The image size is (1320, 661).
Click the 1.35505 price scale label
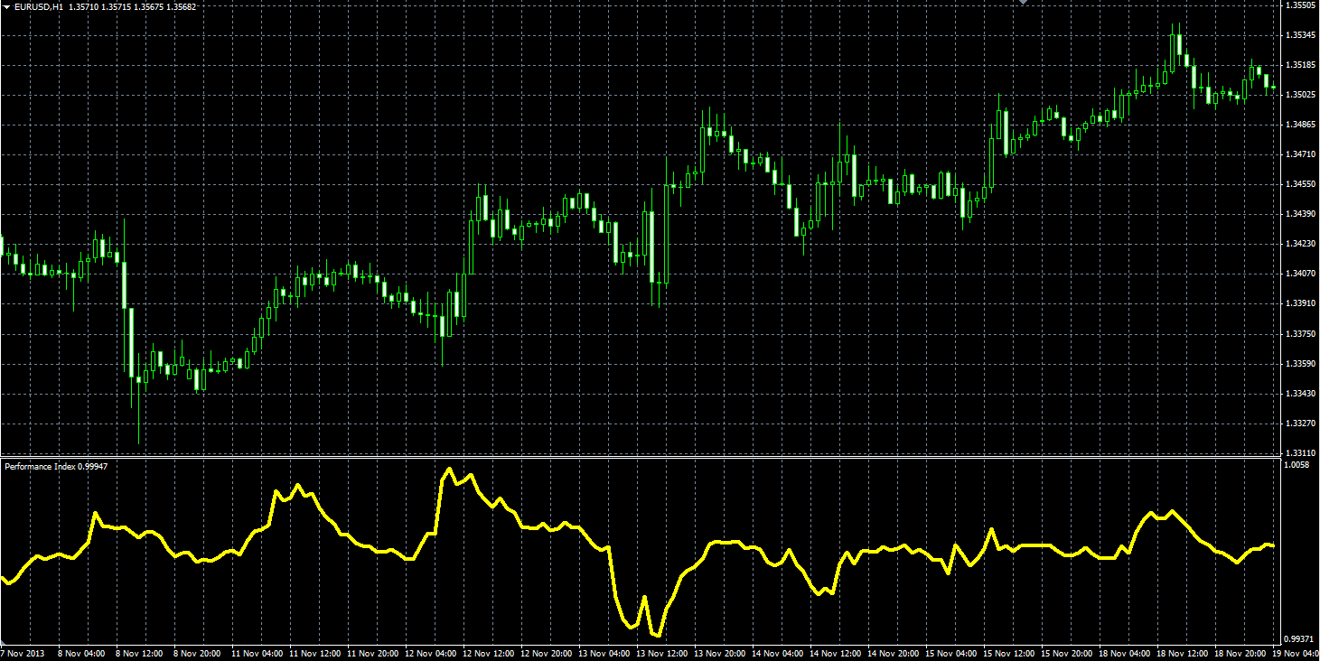pos(1299,5)
